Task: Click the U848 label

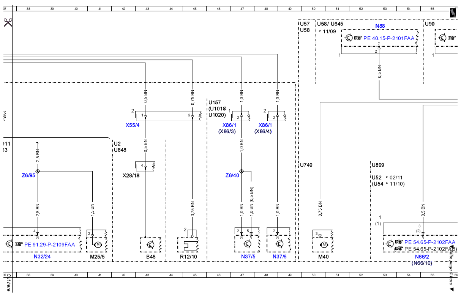Action: tap(120, 150)
